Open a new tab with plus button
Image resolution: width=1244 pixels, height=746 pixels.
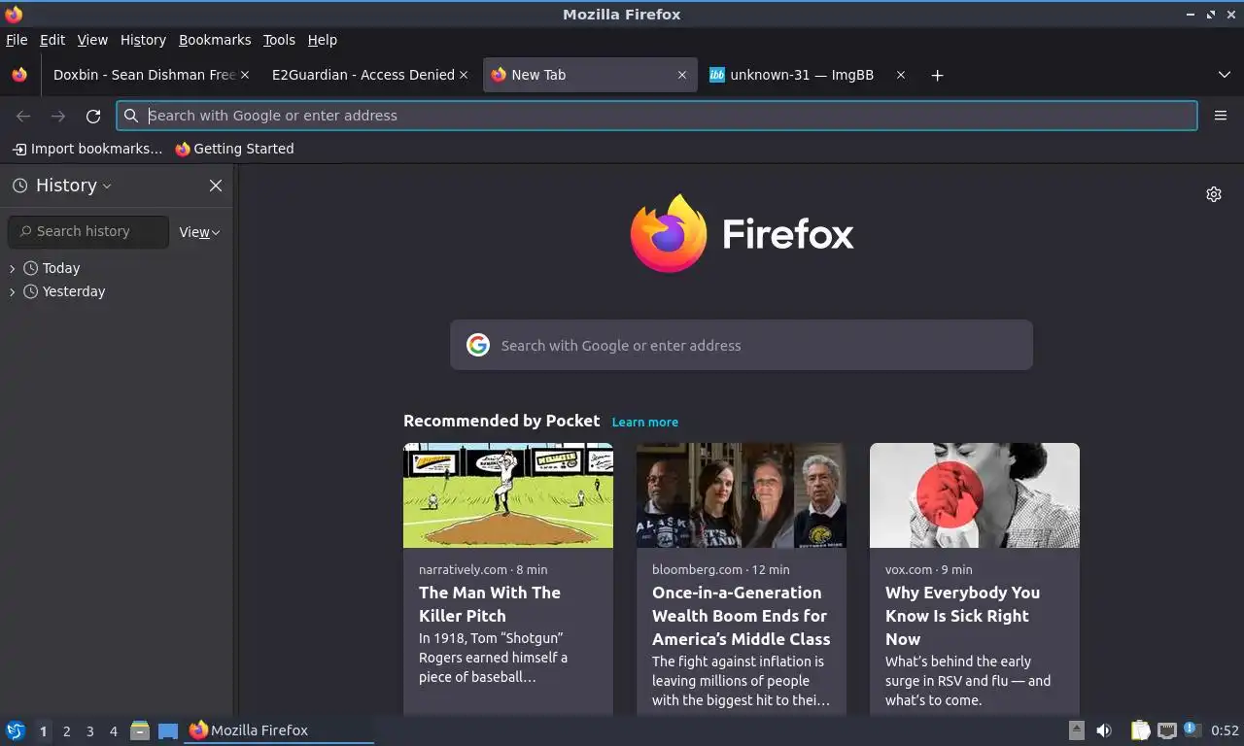[937, 75]
